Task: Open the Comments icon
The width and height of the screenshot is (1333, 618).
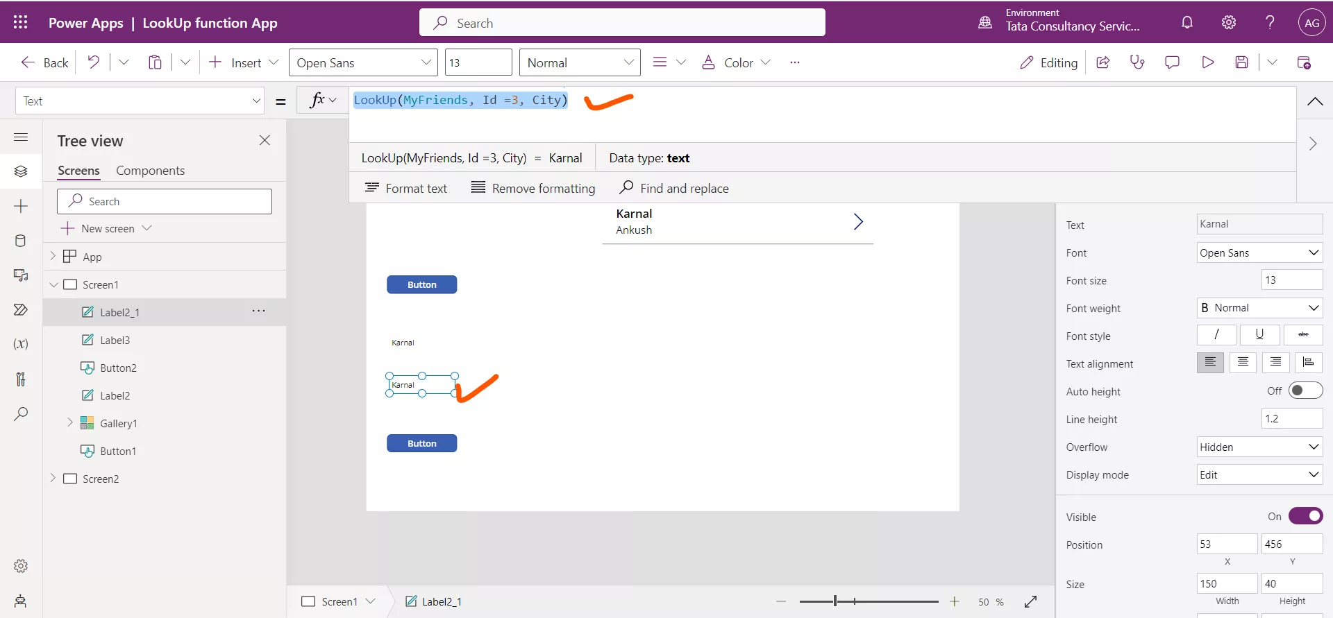Action: pos(1172,62)
